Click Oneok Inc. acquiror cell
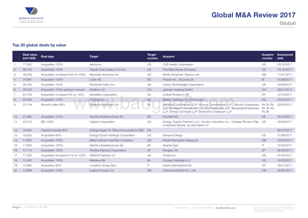The height and width of the screenshot is (218, 308). click(169, 155)
